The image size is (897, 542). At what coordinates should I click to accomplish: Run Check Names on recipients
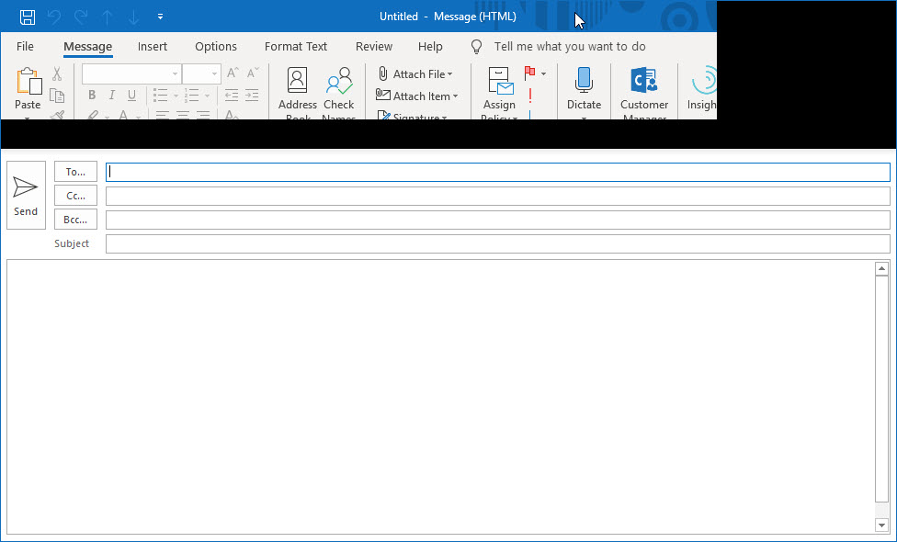[339, 87]
